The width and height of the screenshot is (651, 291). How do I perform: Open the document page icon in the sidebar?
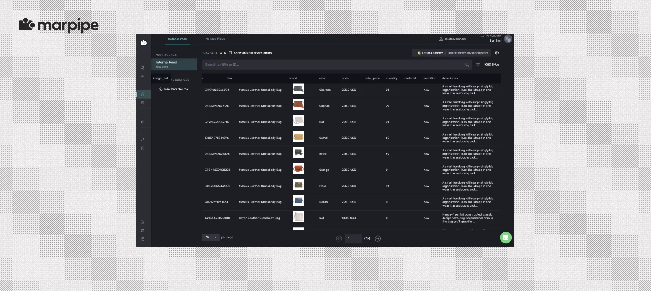(143, 77)
